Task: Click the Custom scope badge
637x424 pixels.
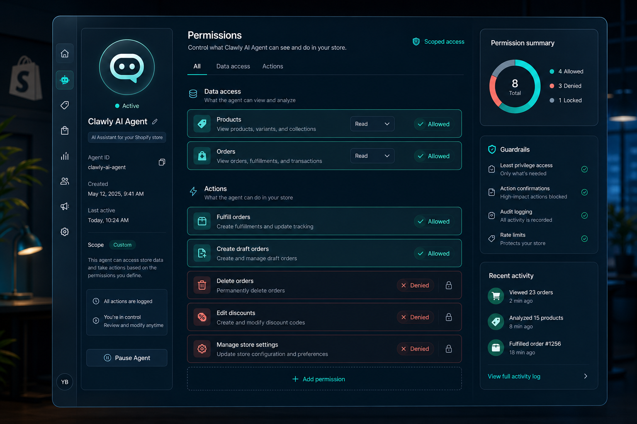Action: 122,245
